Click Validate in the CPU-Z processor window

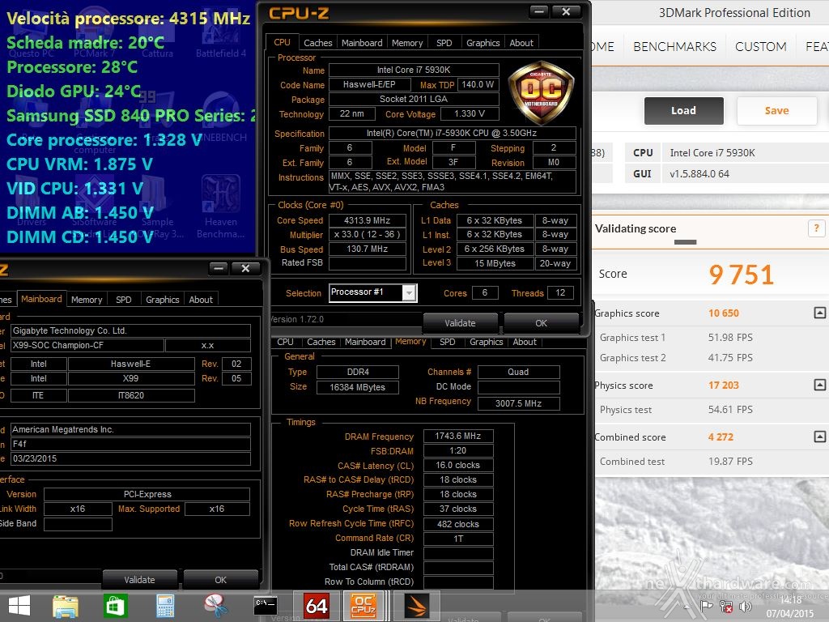(x=460, y=323)
